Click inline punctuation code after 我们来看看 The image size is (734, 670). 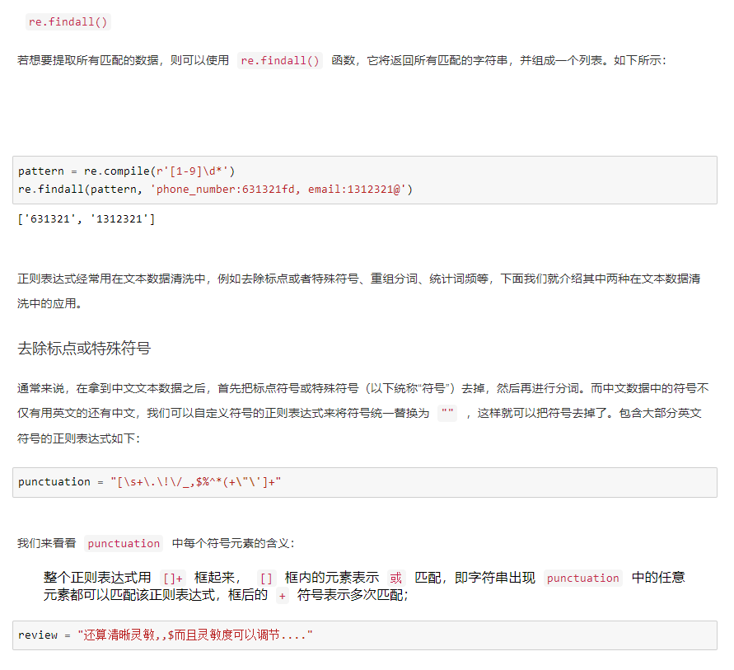(124, 544)
